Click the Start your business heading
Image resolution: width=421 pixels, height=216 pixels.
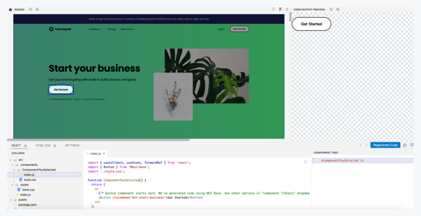(94, 68)
